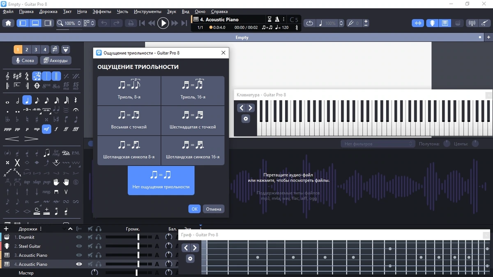Apply the fermata symbol
This screenshot has width=493, height=277.
76,110
